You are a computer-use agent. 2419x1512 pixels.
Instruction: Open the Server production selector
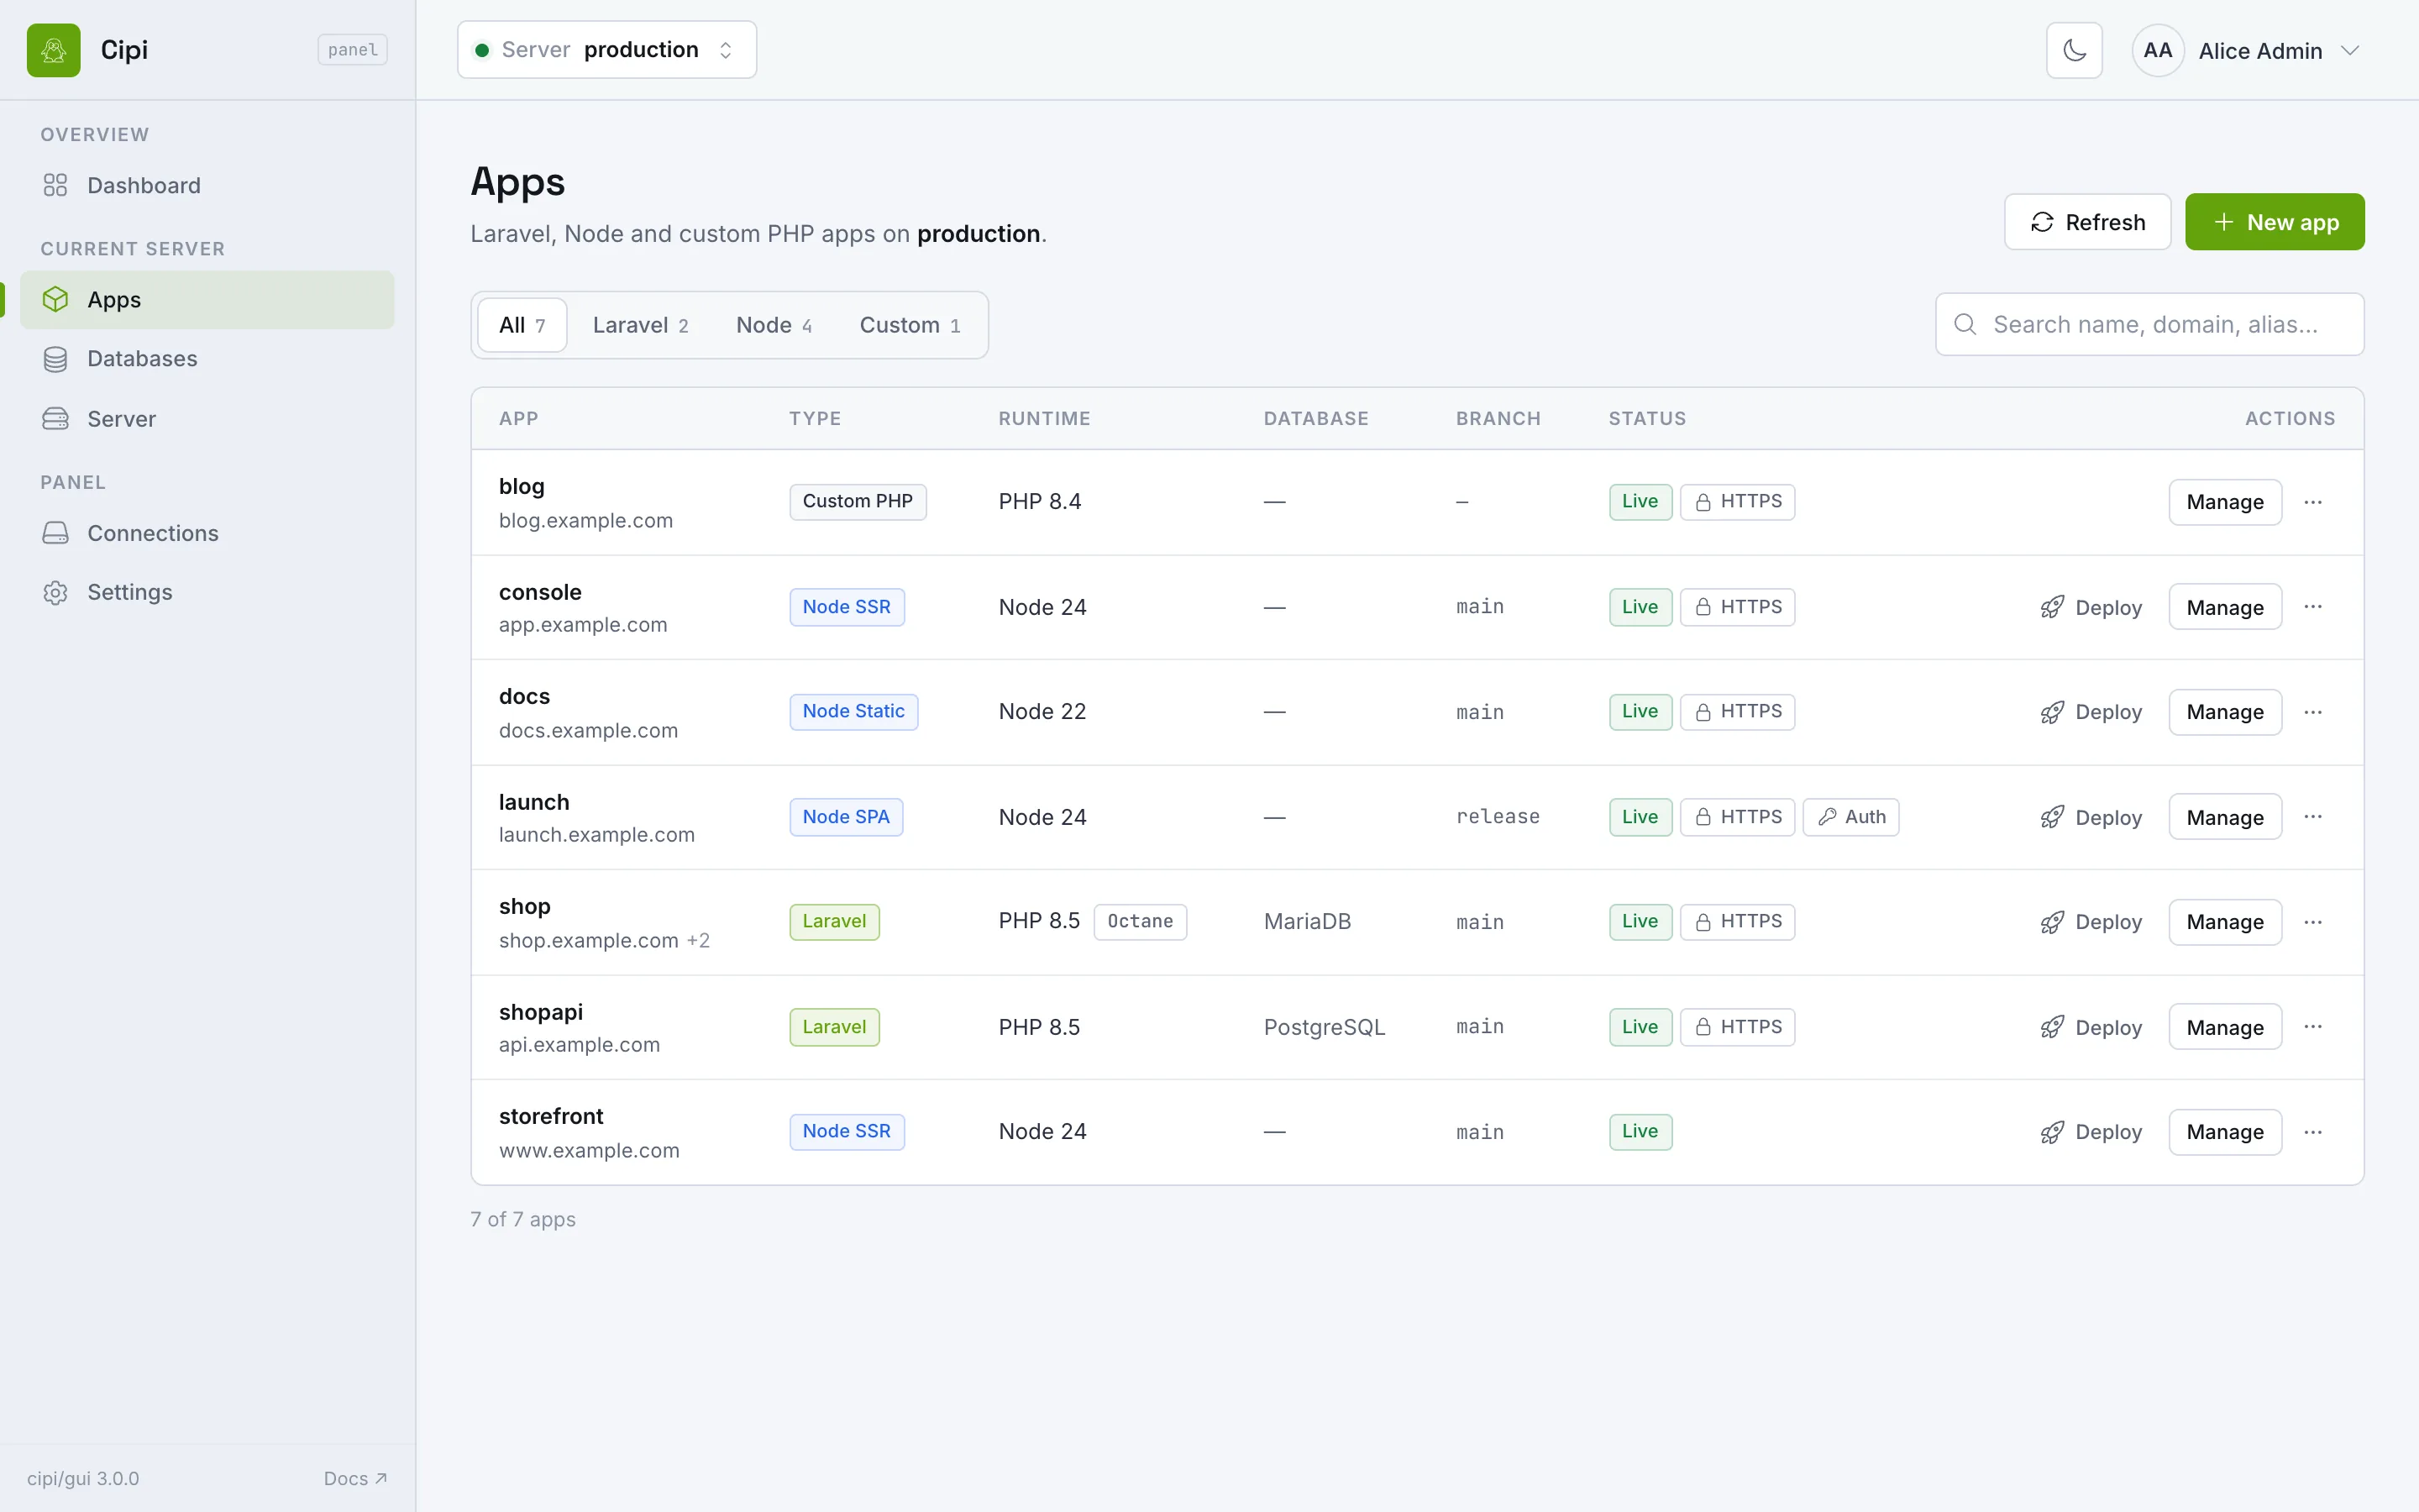coord(606,50)
